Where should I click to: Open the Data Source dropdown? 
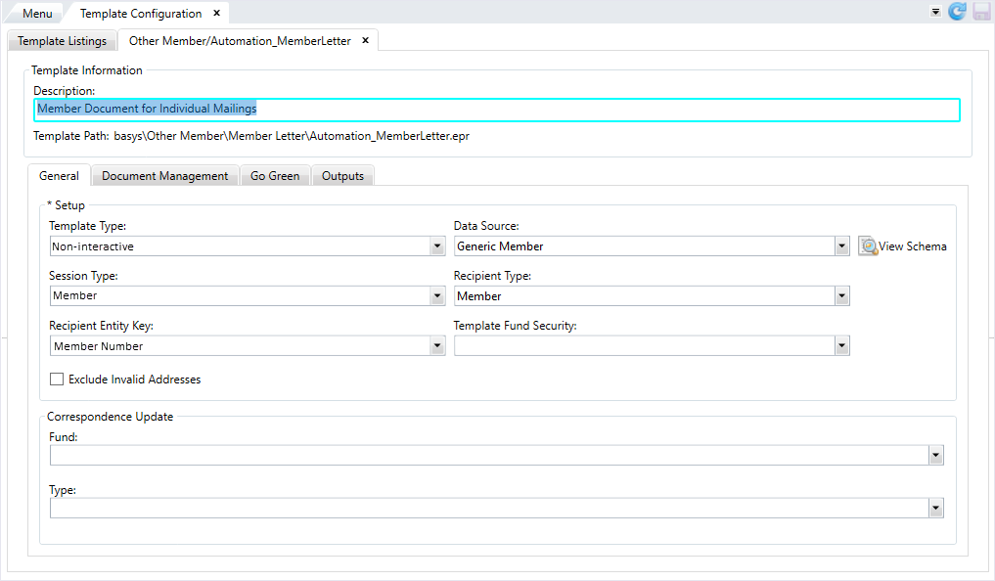coord(842,246)
